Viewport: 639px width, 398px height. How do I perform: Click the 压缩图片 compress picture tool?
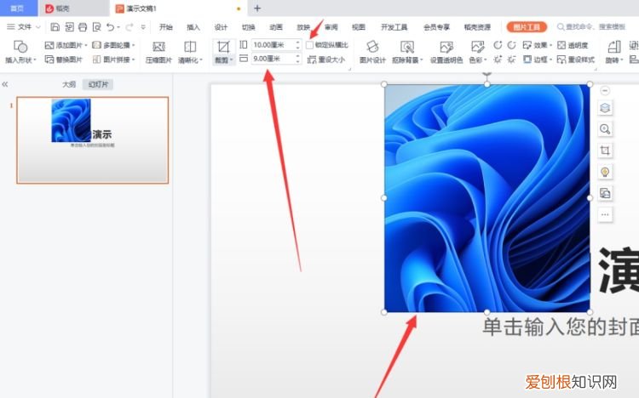(158, 52)
